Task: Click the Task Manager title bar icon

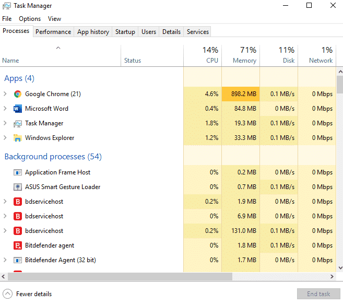Action: [x=7, y=6]
